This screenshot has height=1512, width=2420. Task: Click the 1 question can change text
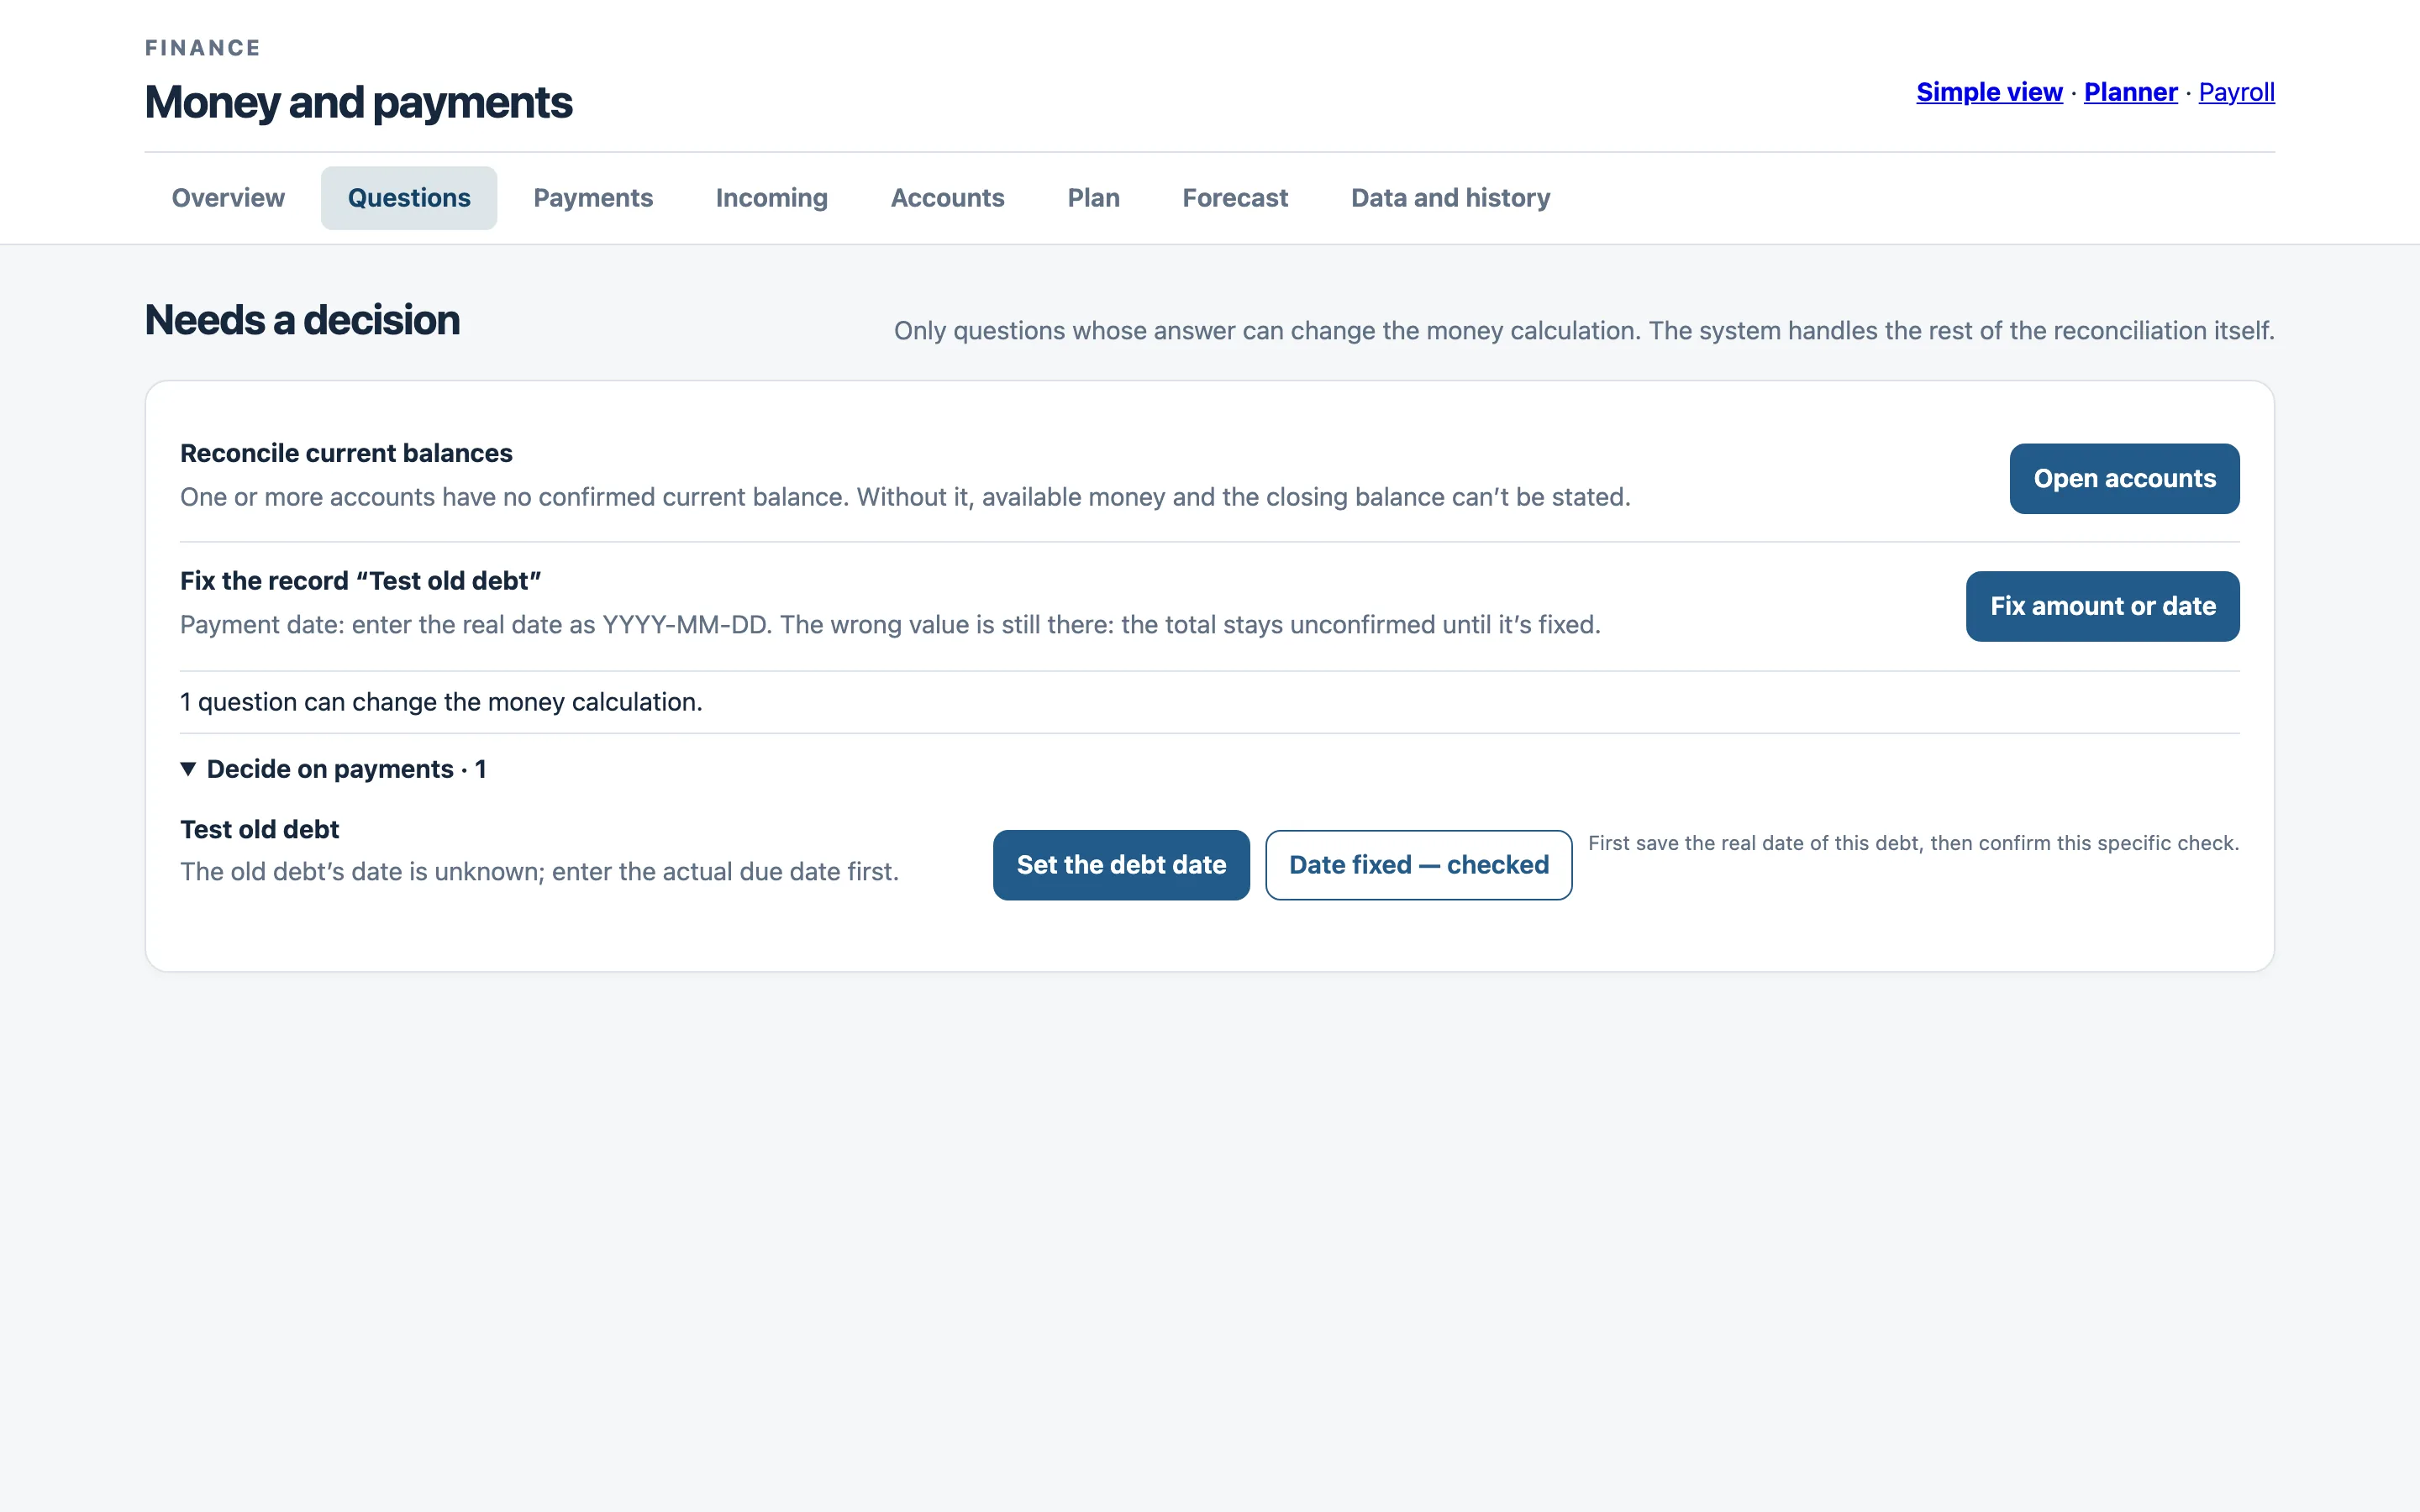[441, 702]
